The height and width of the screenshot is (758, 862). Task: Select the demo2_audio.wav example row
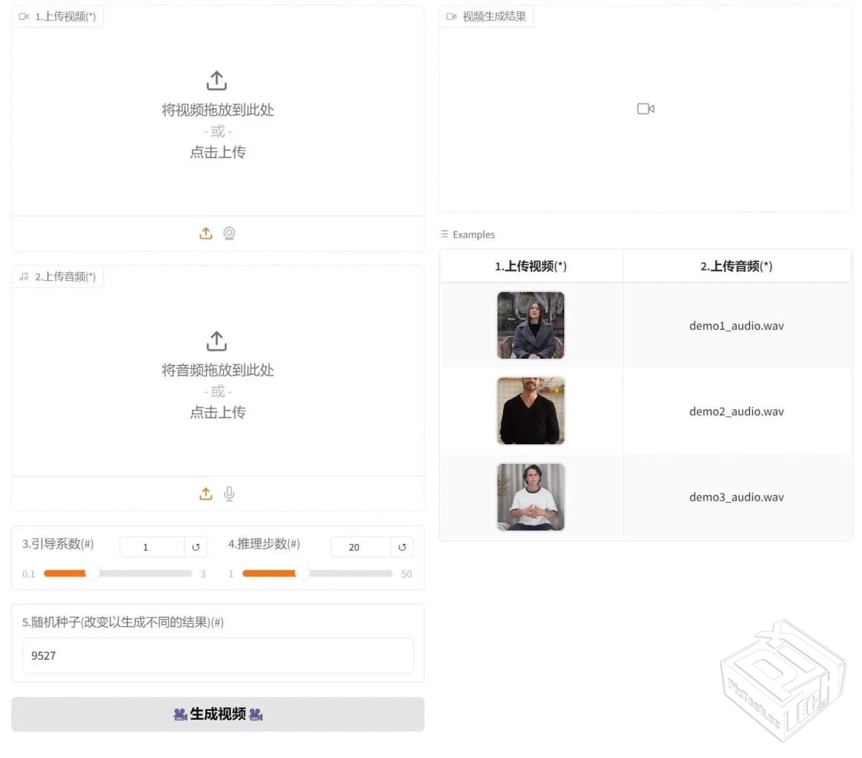[x=736, y=411]
